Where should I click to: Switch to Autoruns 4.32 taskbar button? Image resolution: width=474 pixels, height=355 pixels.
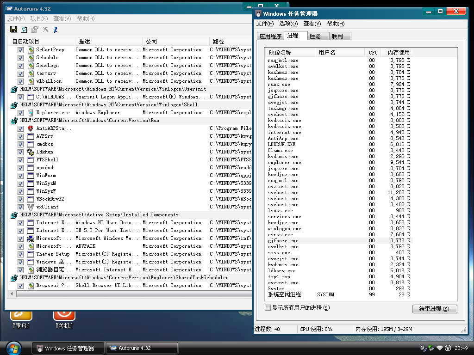(x=142, y=348)
